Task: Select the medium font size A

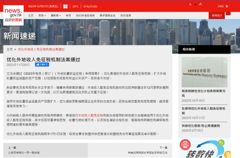Action: (195, 4)
